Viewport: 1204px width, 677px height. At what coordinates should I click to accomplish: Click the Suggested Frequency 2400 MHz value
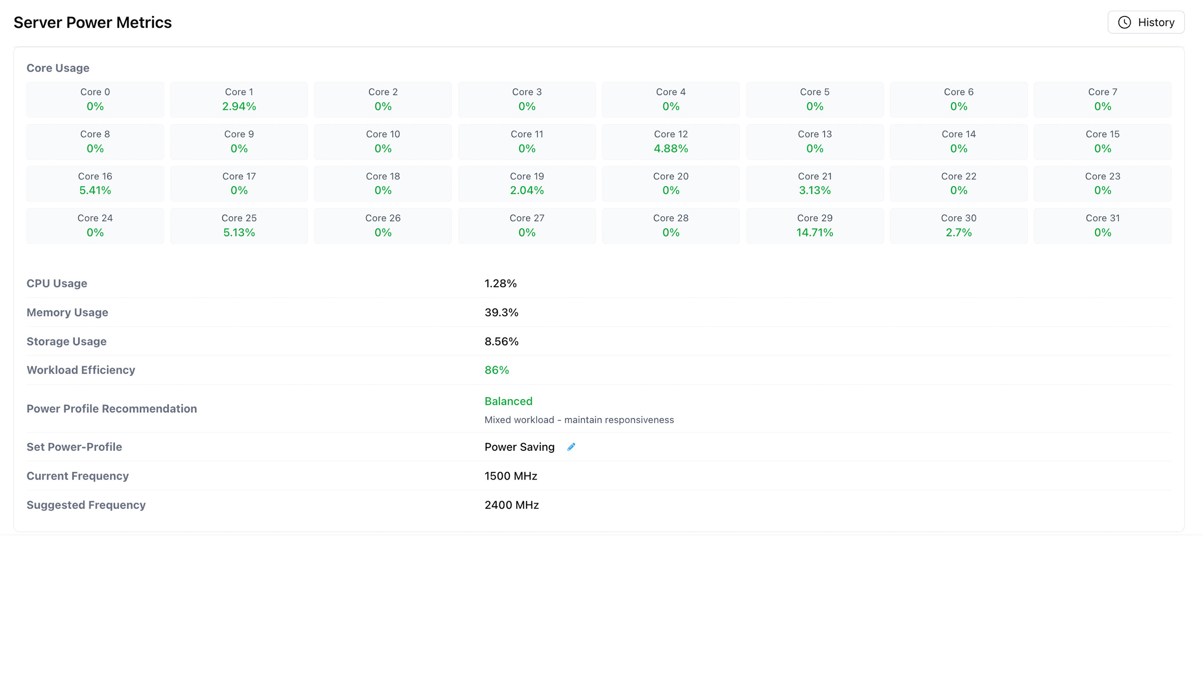click(x=512, y=505)
